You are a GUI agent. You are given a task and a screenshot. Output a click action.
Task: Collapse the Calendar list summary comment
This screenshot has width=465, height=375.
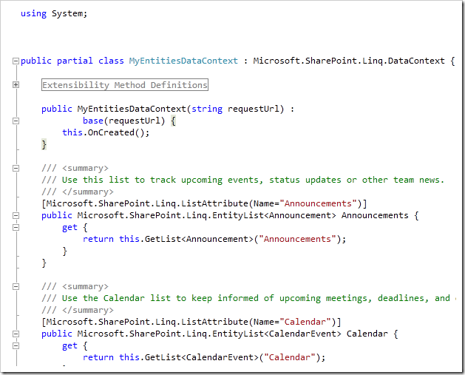[x=16, y=286]
